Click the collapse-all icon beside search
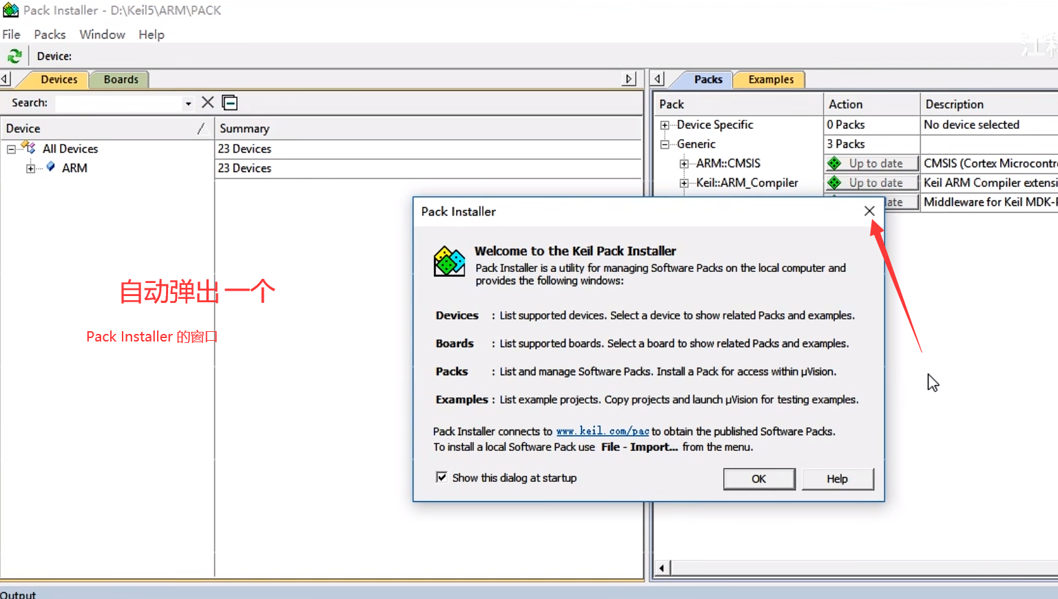This screenshot has height=599, width=1058. point(230,103)
